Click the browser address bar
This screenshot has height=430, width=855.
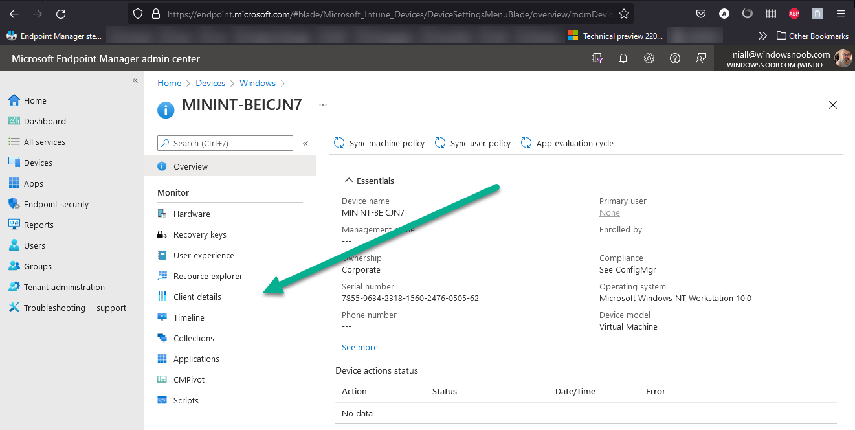point(382,14)
